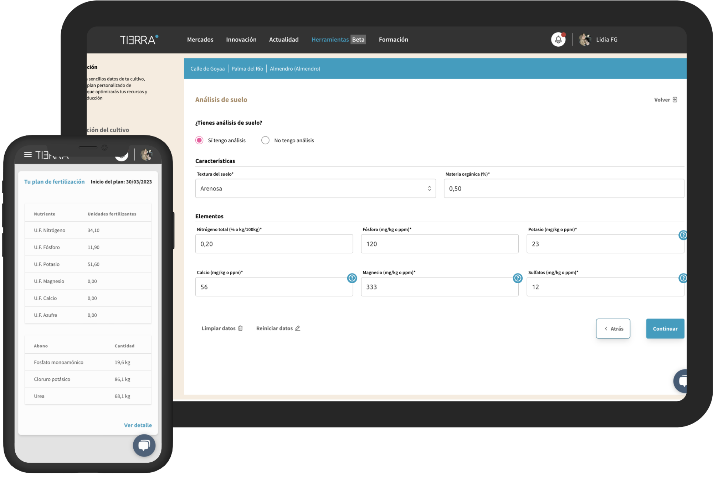
Task: Click 'U.F. Azufre' row on phone
Action: tap(88, 315)
